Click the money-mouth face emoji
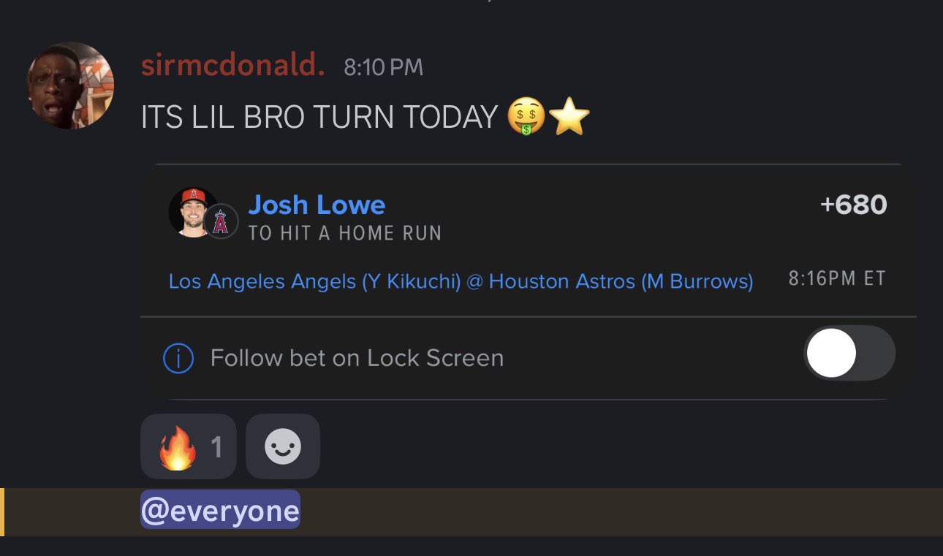Image resolution: width=943 pixels, height=556 pixels. pos(526,118)
